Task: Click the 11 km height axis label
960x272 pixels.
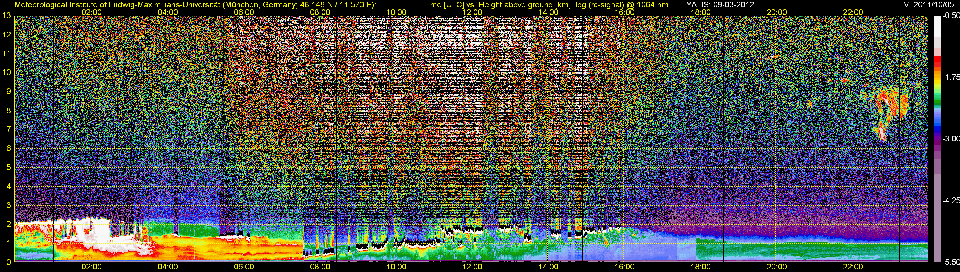Action: pos(7,54)
